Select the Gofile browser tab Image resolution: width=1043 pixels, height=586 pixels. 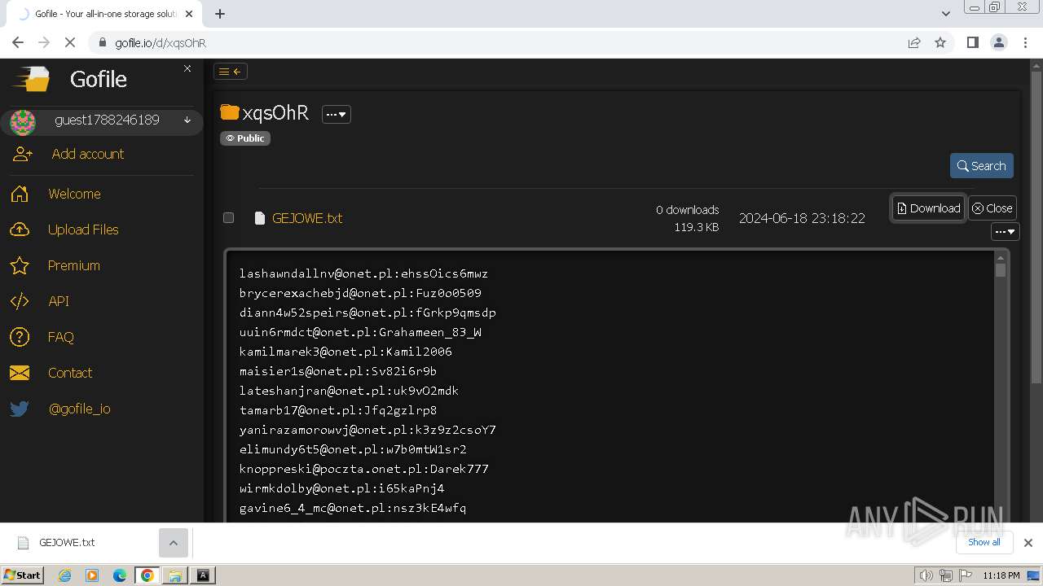[x=106, y=14]
